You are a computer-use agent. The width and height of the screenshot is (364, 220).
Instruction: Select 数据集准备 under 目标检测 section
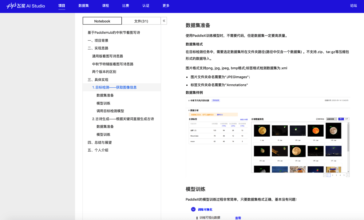105,95
